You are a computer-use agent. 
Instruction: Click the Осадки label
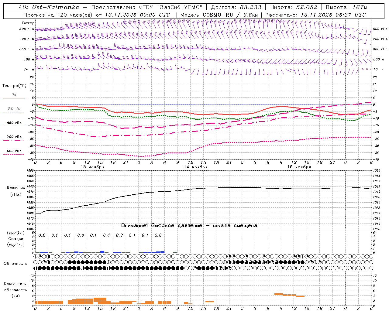pos(16,239)
